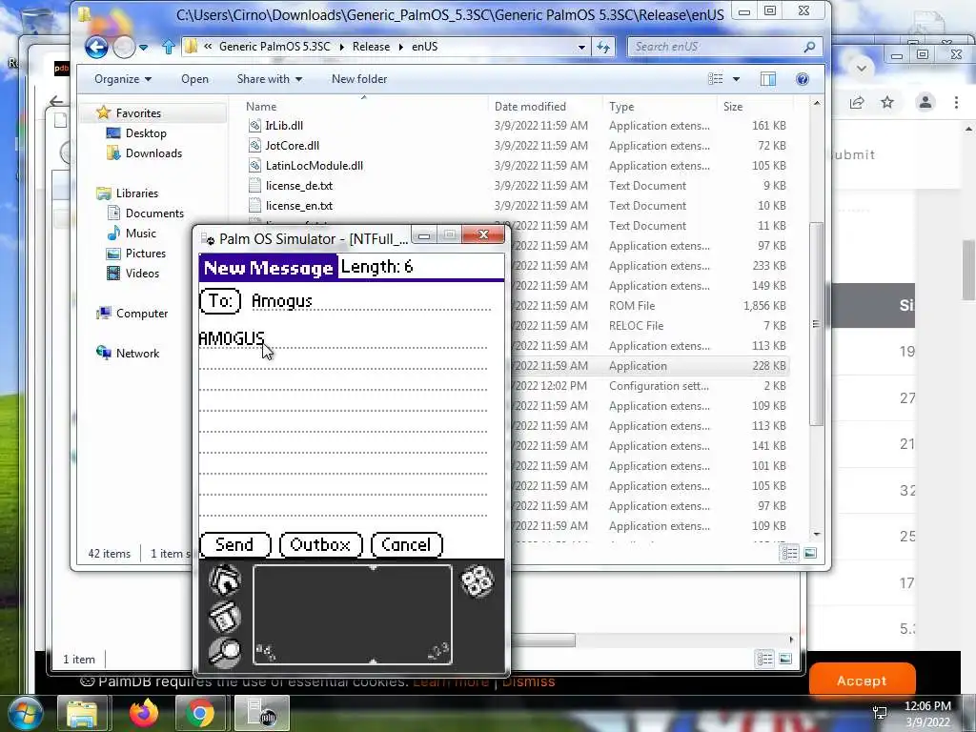Click the Open toolbar command
Image resolution: width=976 pixels, height=732 pixels.
[x=194, y=79]
